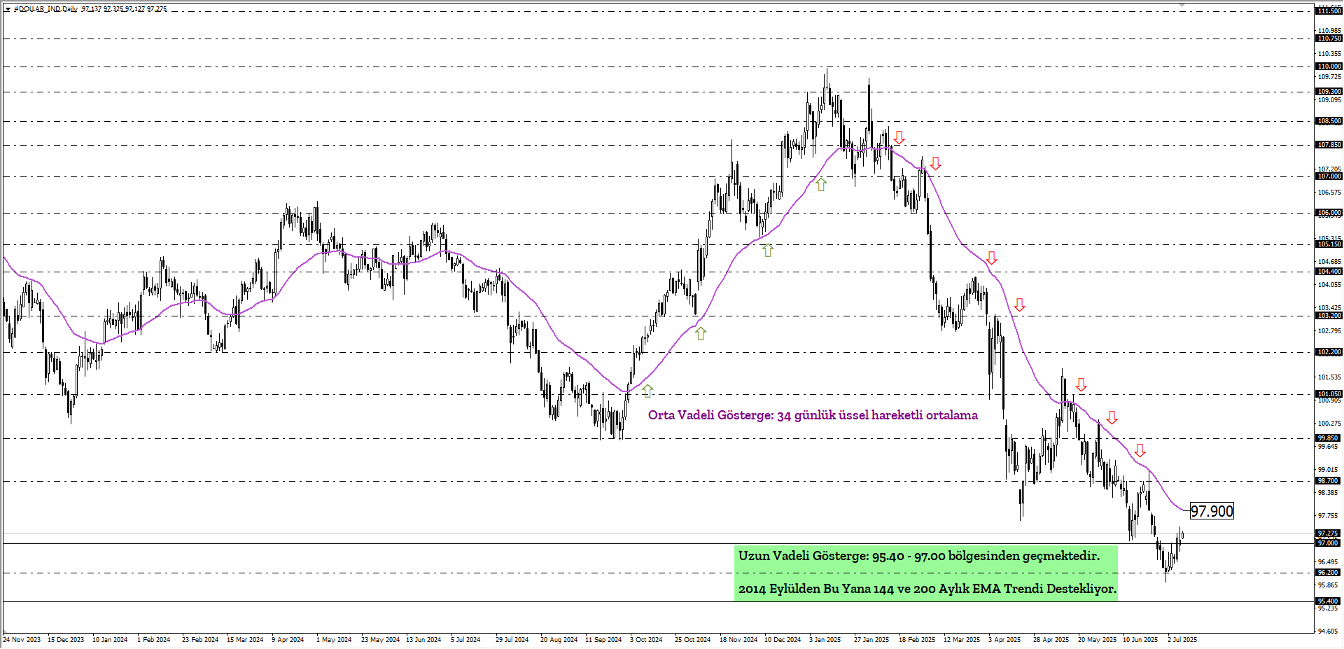Open the chart menu triangle beside #DOLLAR_IND
This screenshot has width=1344, height=649.
[8, 9]
